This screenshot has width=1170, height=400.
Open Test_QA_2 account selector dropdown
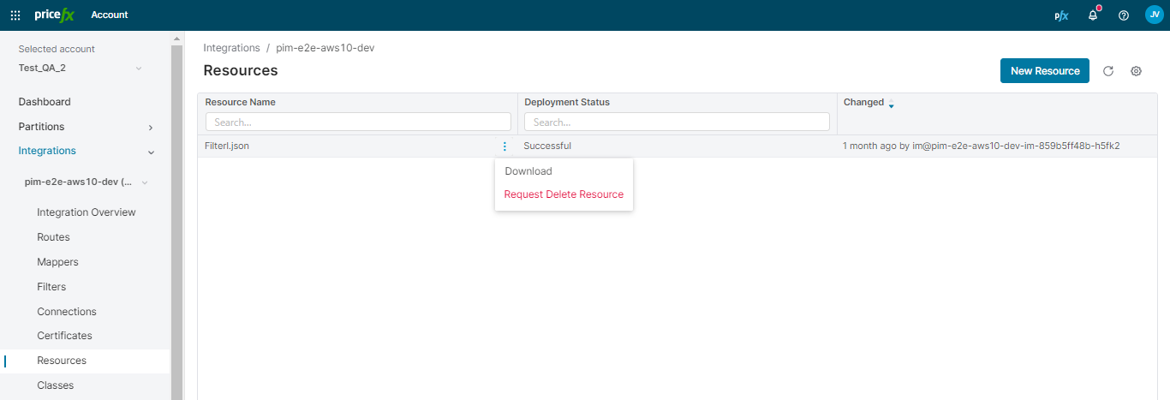coord(139,69)
